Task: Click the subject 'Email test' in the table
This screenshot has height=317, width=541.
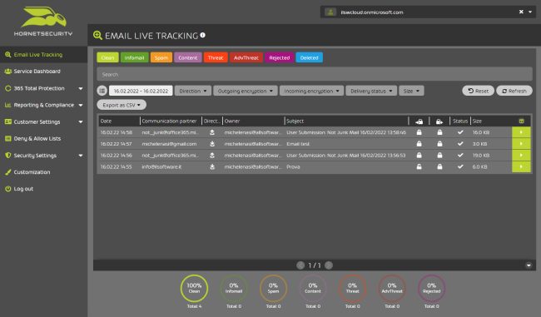Action: tap(298, 144)
